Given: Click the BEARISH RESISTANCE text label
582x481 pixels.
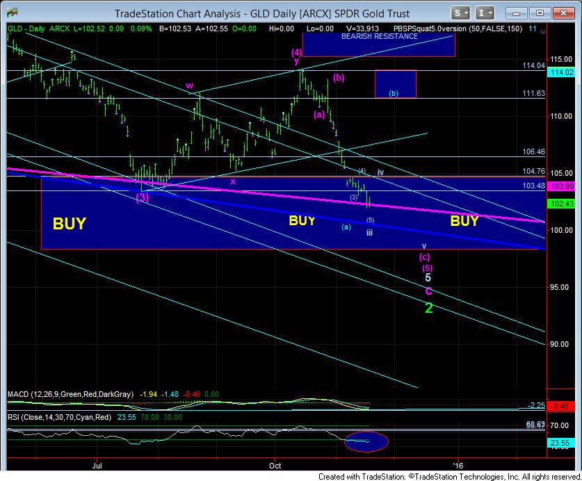Looking at the screenshot, I should coord(380,36).
